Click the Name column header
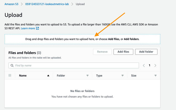Viewport: 176px width, 110px height. pos(23,75)
